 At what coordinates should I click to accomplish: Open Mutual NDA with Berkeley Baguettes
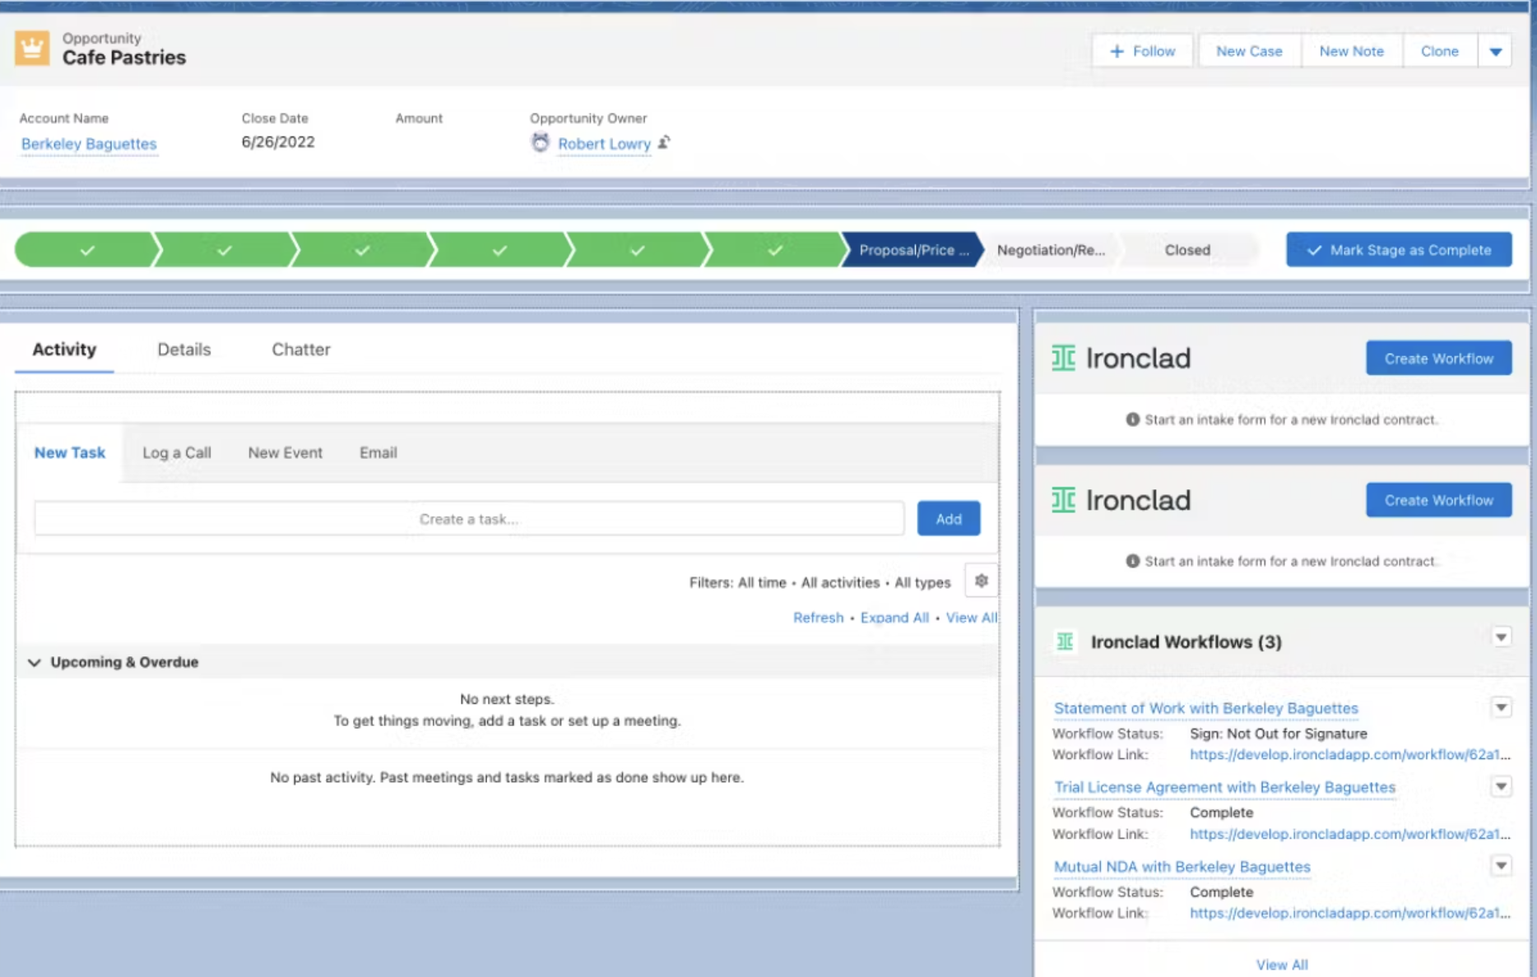pos(1182,867)
